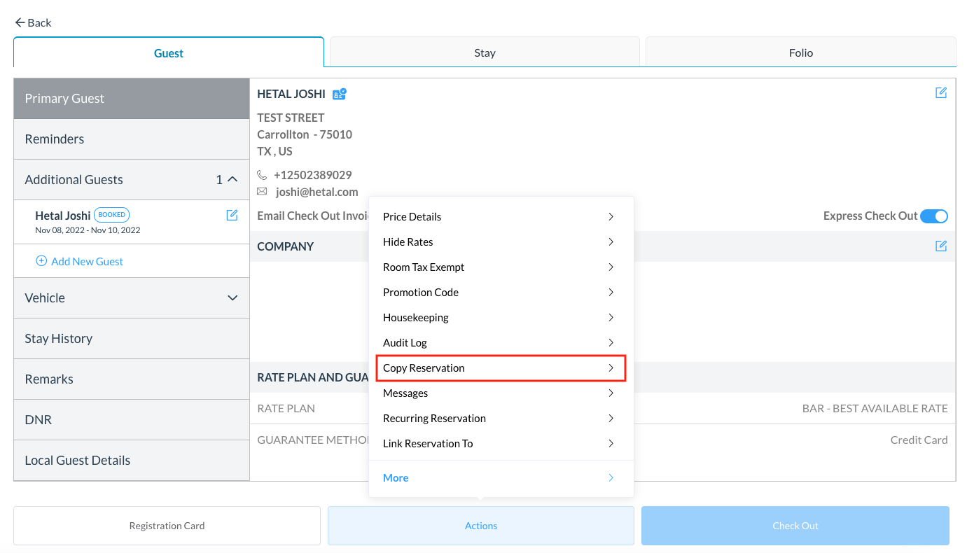Switch to the Stay tab
Screen dimensions: 967x553
(x=485, y=52)
